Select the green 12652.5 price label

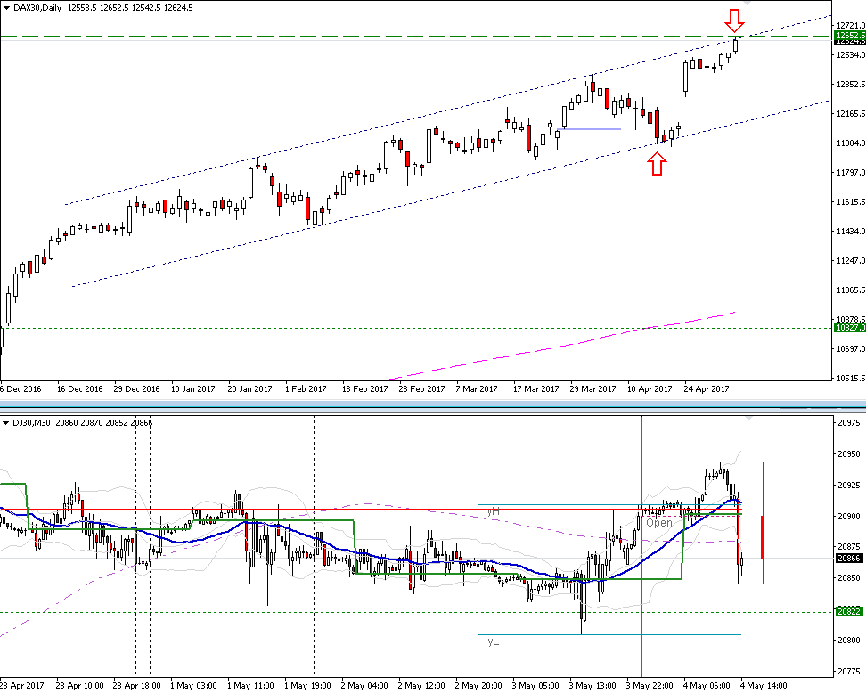tap(850, 35)
